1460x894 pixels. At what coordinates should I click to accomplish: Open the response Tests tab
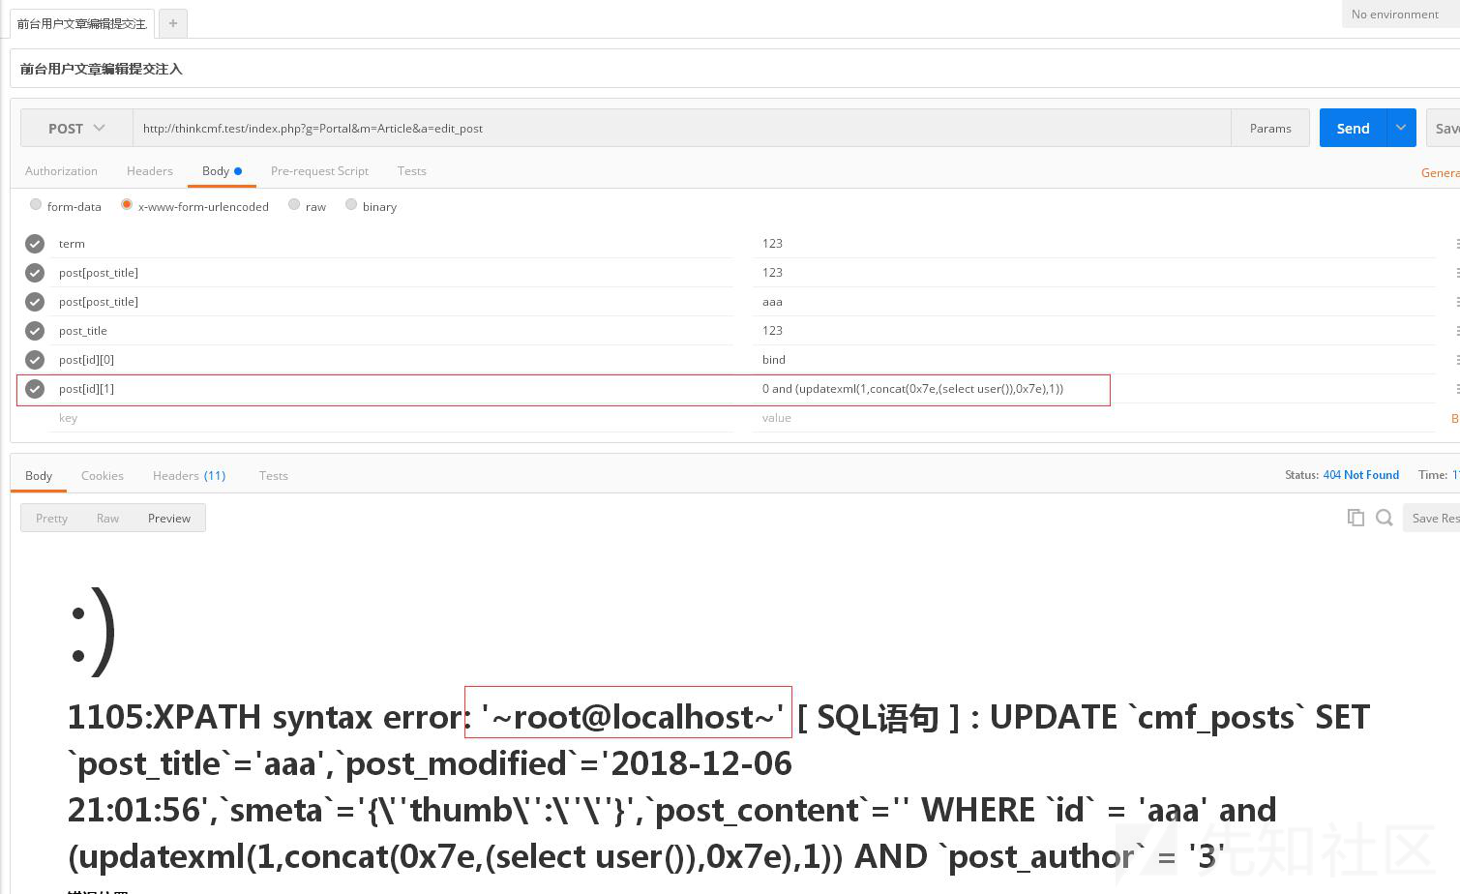[274, 476]
